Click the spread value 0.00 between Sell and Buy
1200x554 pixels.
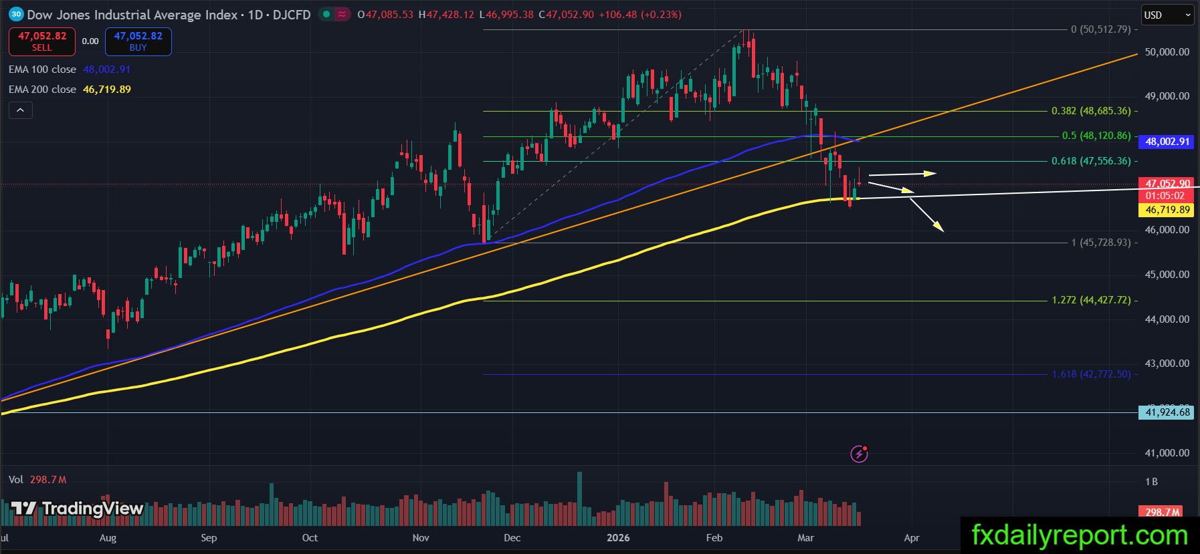pos(90,41)
